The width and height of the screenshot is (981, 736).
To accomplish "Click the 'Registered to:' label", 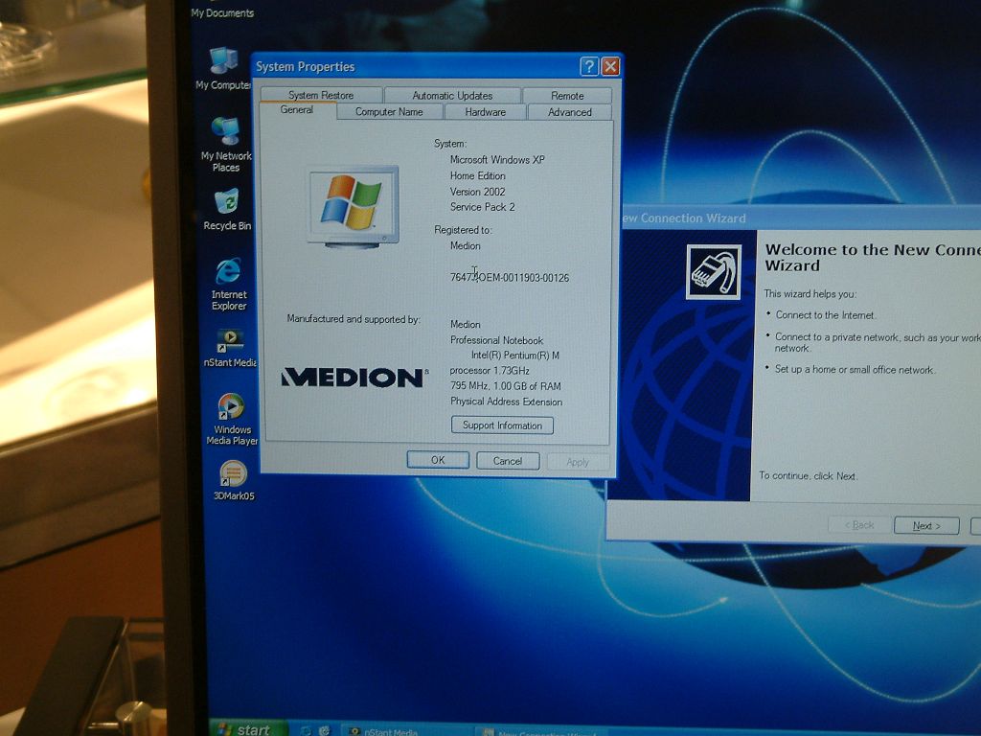I will tap(463, 230).
